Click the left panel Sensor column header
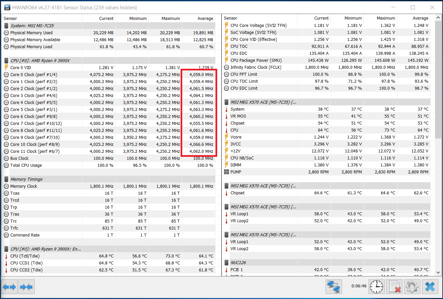 coord(42,18)
